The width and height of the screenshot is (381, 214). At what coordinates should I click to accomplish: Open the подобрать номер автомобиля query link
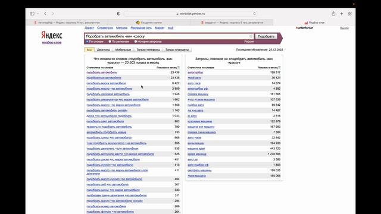tap(107, 206)
